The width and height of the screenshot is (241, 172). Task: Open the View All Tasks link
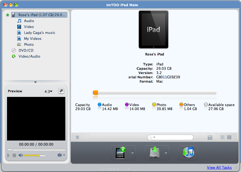pos(219,167)
